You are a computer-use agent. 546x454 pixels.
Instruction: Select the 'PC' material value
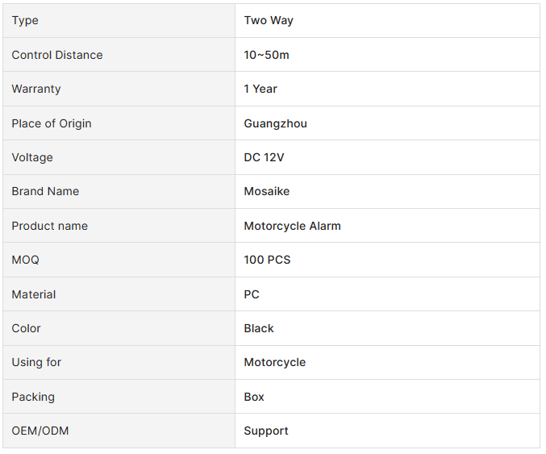(252, 294)
